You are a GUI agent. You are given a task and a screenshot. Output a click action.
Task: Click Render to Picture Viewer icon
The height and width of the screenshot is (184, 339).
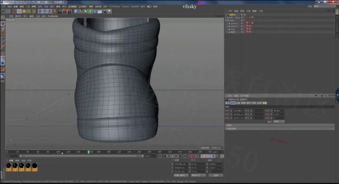(65, 11)
